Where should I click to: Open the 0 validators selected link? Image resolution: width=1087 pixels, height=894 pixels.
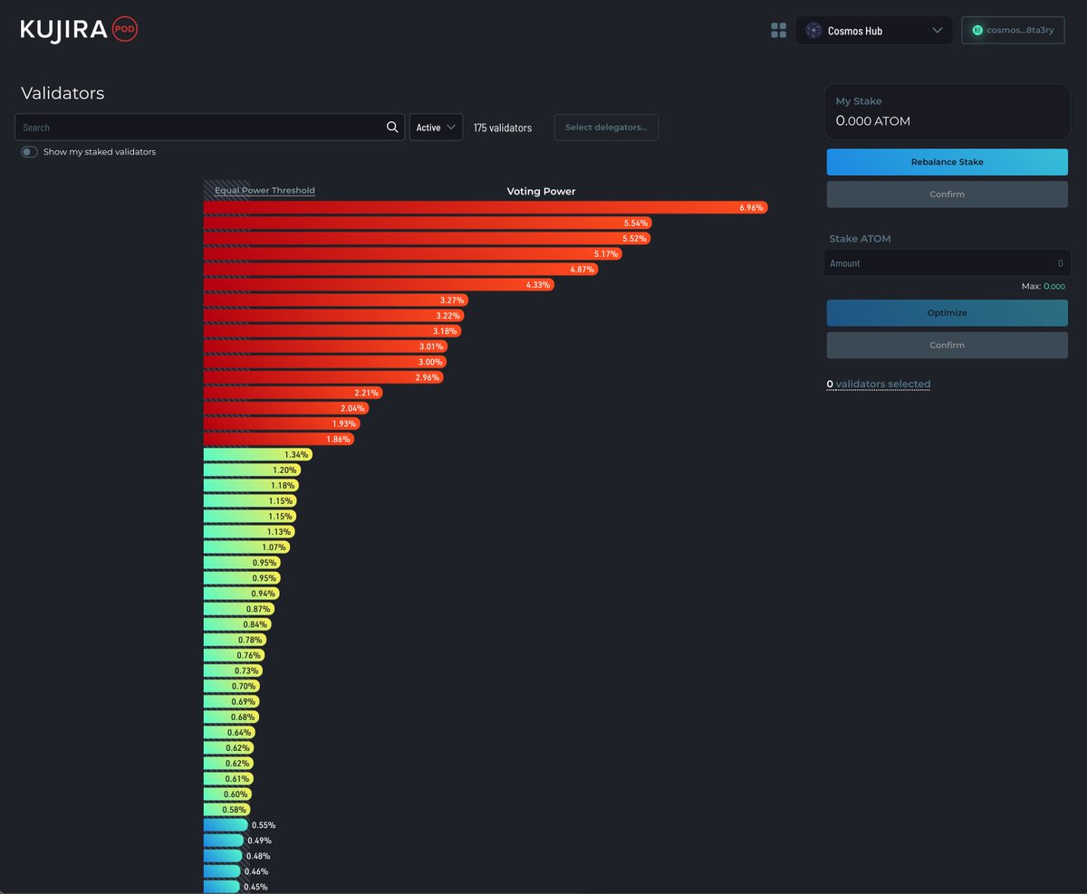[x=878, y=384]
